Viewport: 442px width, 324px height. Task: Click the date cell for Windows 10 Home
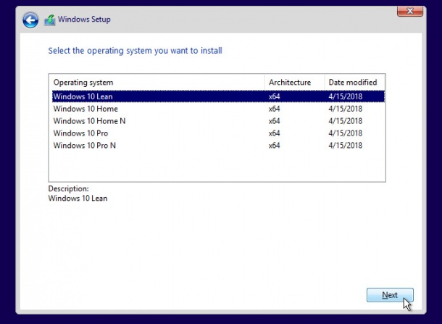point(346,109)
